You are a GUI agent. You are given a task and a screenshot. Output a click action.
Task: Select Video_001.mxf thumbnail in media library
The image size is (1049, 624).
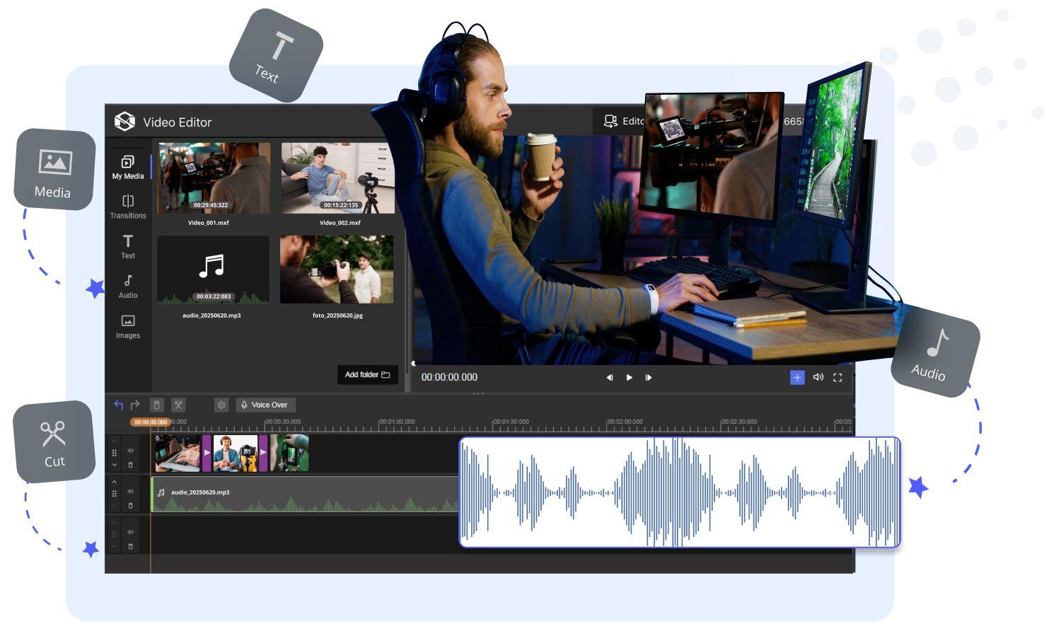point(214,178)
